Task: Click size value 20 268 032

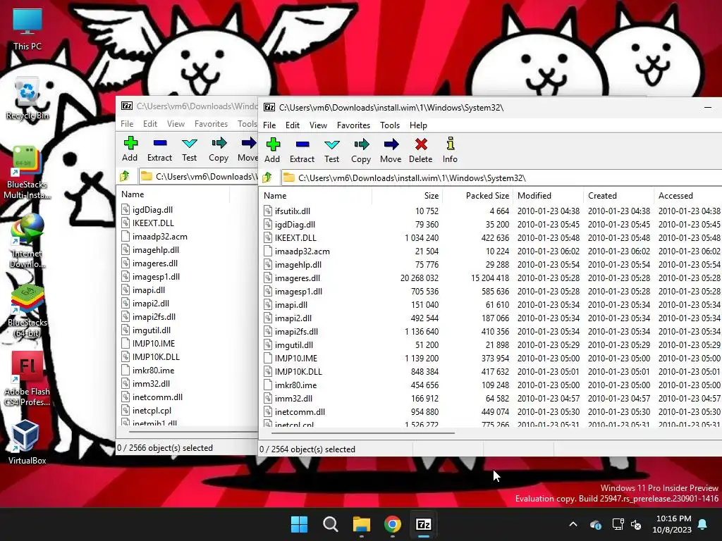Action: coord(420,278)
